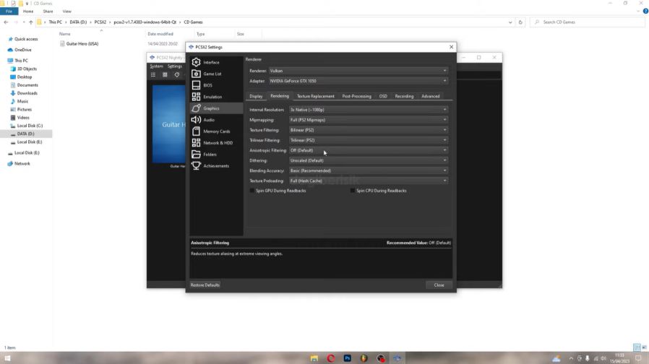Click the volume icon in system tray
This screenshot has width=649, height=364.
tap(603, 358)
